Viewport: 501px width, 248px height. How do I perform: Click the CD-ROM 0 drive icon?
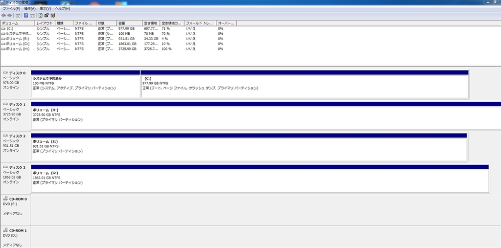point(5,199)
